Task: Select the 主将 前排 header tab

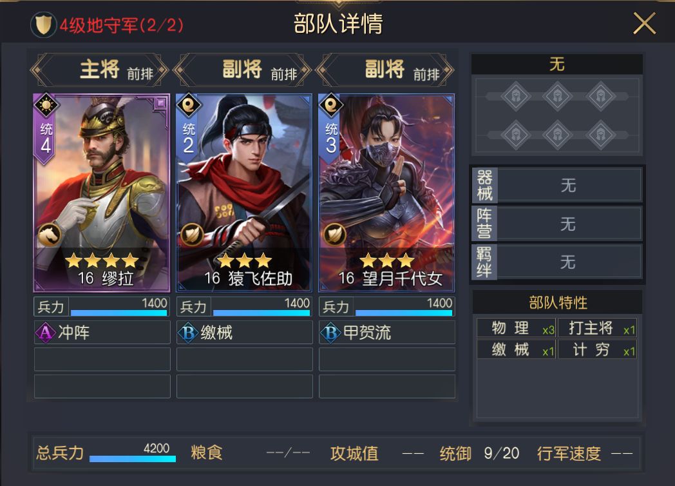Action: click(x=100, y=70)
